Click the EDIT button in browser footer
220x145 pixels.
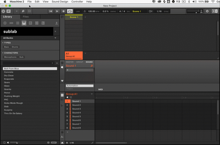tap(54, 143)
